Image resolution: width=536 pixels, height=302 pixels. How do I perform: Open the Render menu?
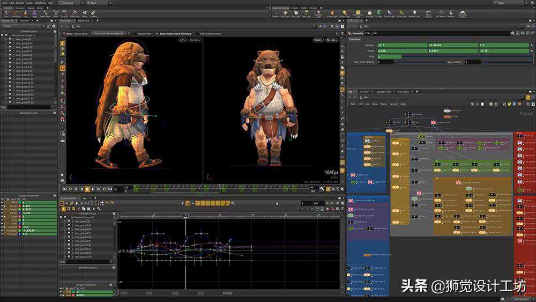(x=19, y=3)
